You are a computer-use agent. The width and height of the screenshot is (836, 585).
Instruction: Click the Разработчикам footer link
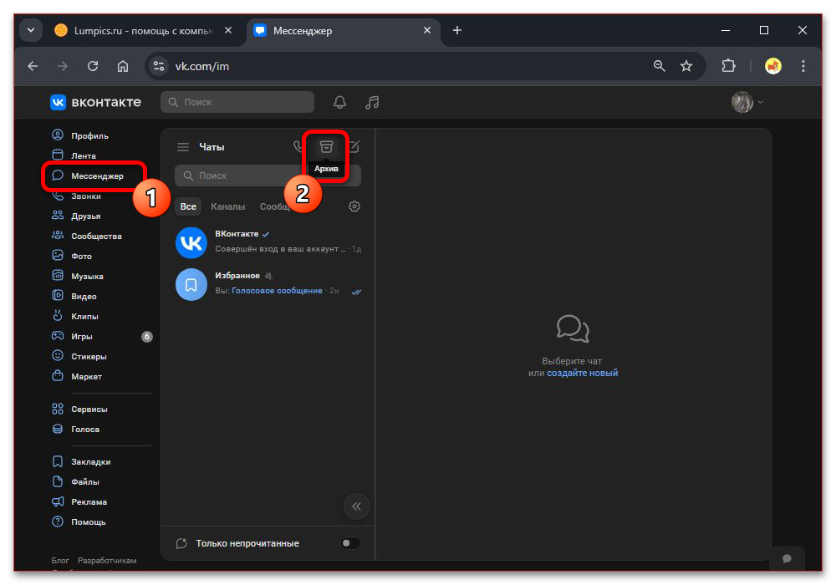point(107,561)
